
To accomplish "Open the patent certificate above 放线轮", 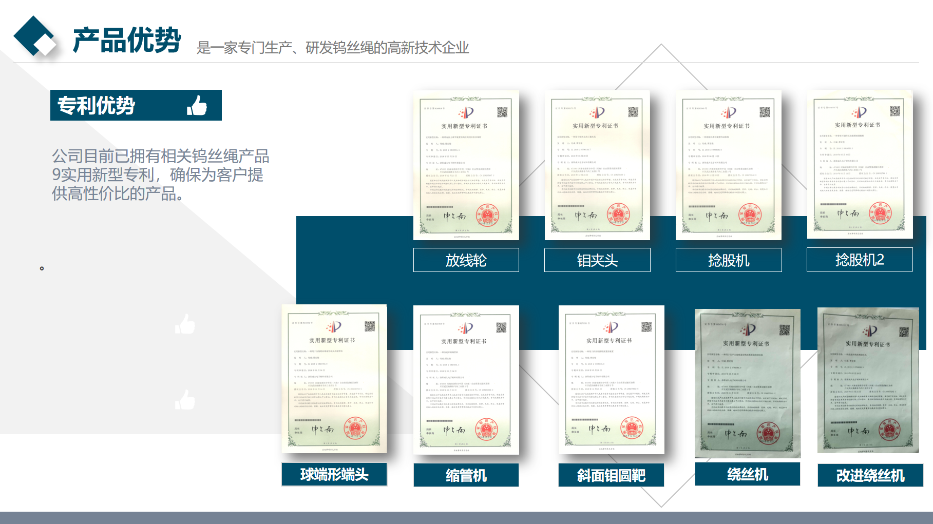I will coord(466,165).
